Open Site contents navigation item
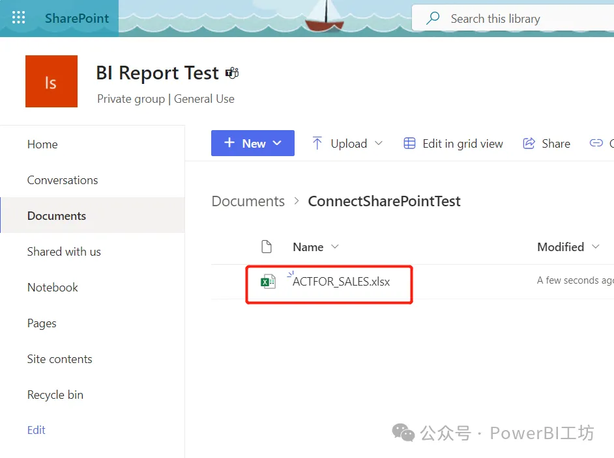This screenshot has height=458, width=614. pyautogui.click(x=59, y=358)
